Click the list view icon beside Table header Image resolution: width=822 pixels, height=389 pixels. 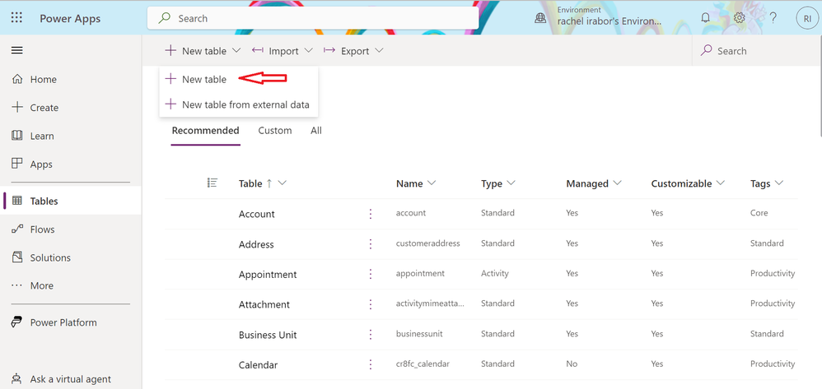pos(213,183)
